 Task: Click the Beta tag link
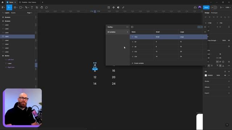[x=200, y=27]
